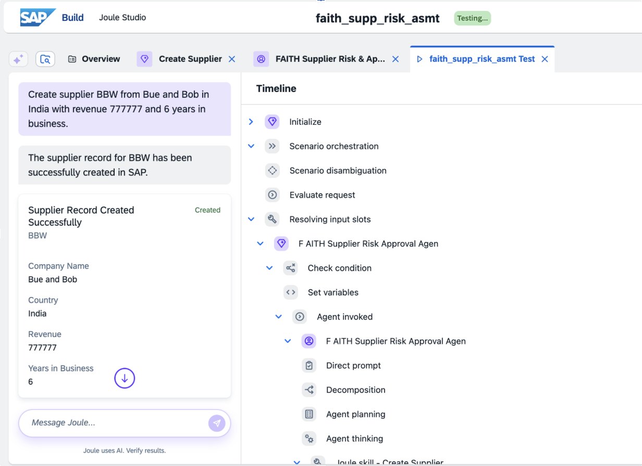The height and width of the screenshot is (466, 642).
Task: Select the Agent planning row label
Action: [x=355, y=415]
